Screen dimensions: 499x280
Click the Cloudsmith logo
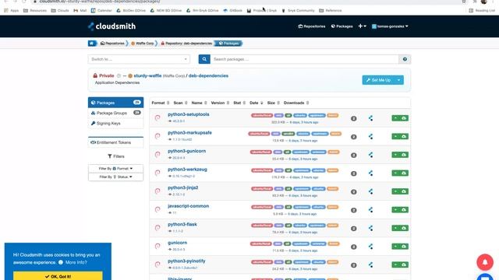click(x=111, y=26)
